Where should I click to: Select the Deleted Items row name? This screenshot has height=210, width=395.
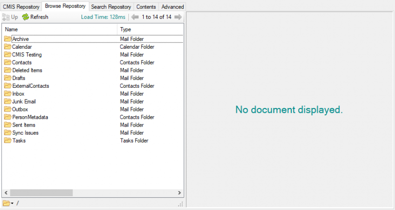tap(27, 70)
